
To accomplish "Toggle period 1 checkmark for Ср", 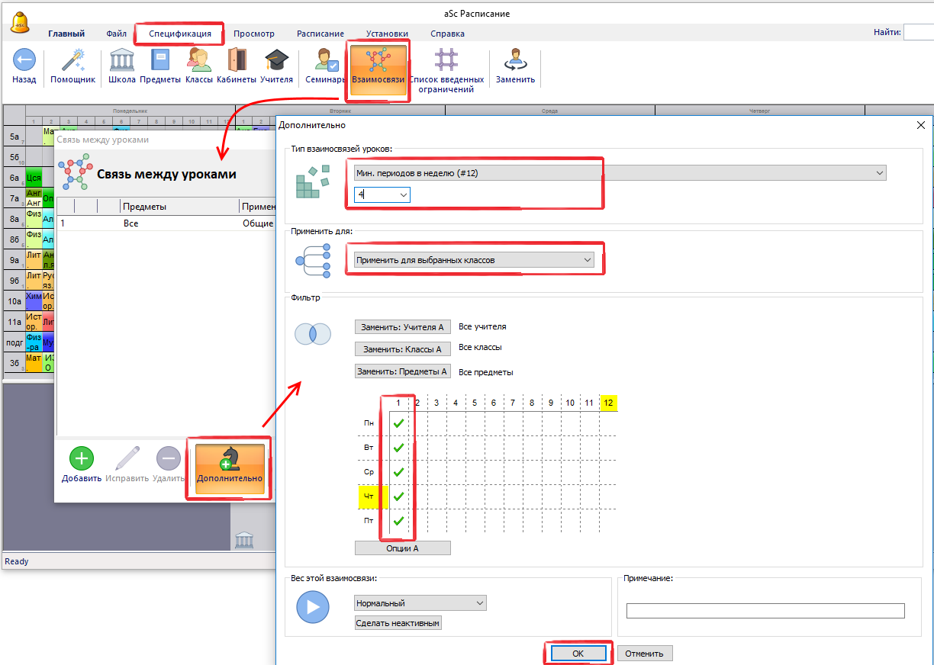I will [x=398, y=471].
